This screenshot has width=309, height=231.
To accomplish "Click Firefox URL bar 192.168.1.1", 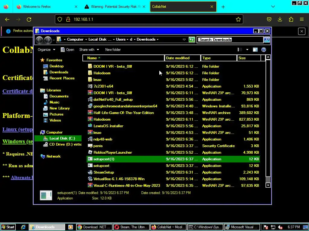I will [149, 19].
